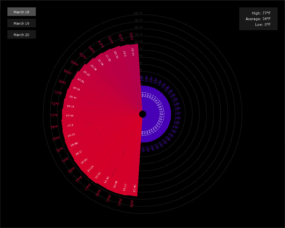
Task: Pick the 13:20 time segment
Action: tap(107, 180)
